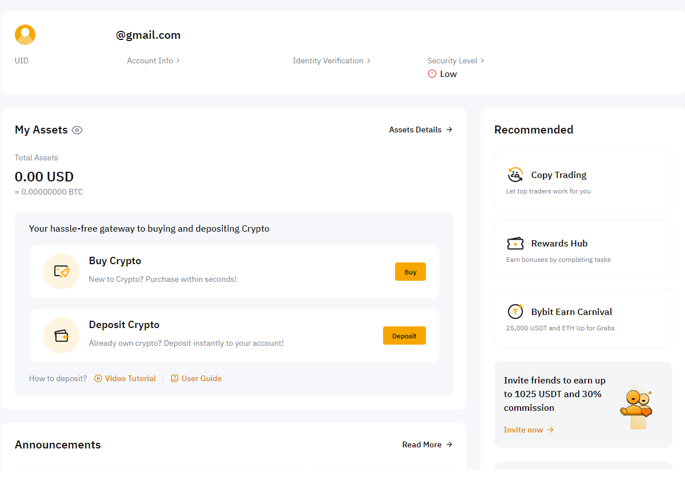Click 'Earn bonuses by completing tasks' text
The height and width of the screenshot is (493, 685).
558,260
